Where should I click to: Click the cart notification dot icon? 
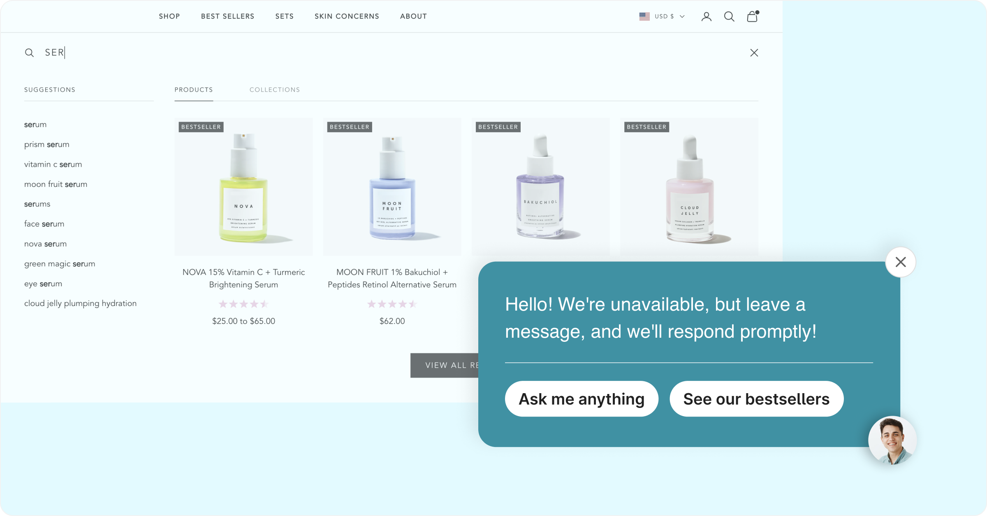click(x=758, y=12)
